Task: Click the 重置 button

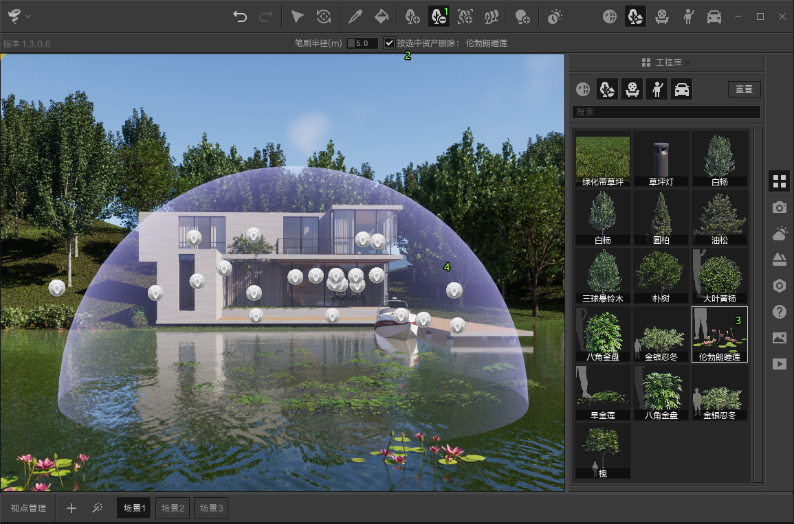Action: tap(744, 89)
